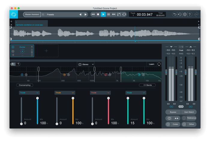Toggle band 4 teal power button
This screenshot has height=141, width=210.
[139, 75]
